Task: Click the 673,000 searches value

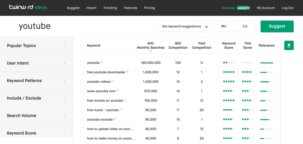Action: pyautogui.click(x=151, y=91)
